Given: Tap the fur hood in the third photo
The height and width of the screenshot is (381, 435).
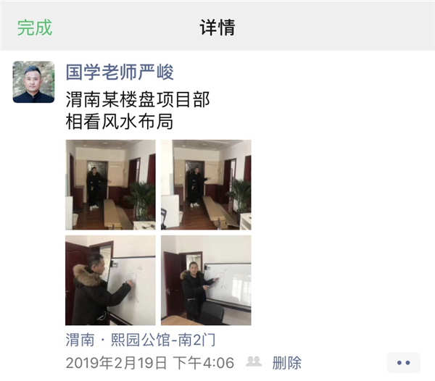Looking at the screenshot, I should pos(85,275).
